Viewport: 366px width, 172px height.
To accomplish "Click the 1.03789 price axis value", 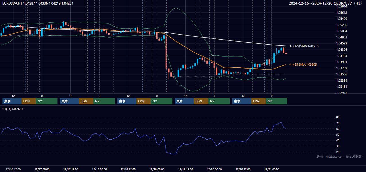I will [x=342, y=68].
